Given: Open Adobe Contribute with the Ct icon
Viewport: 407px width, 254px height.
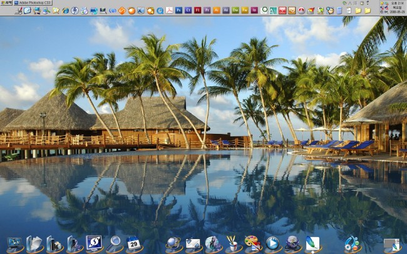Looking at the screenshot, I should (188, 11).
